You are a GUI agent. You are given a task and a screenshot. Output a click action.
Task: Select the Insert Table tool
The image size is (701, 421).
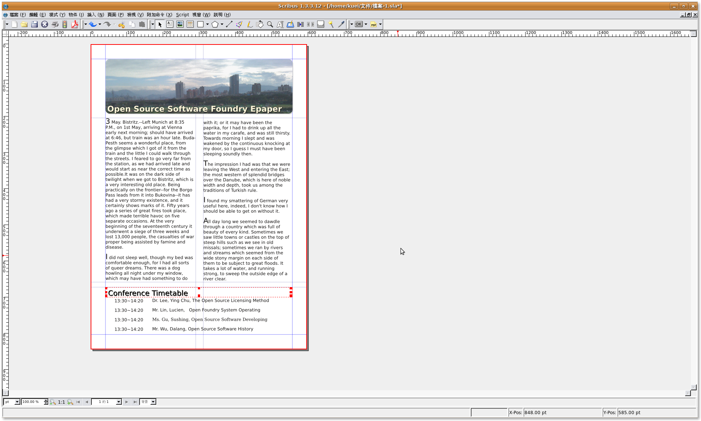point(190,24)
